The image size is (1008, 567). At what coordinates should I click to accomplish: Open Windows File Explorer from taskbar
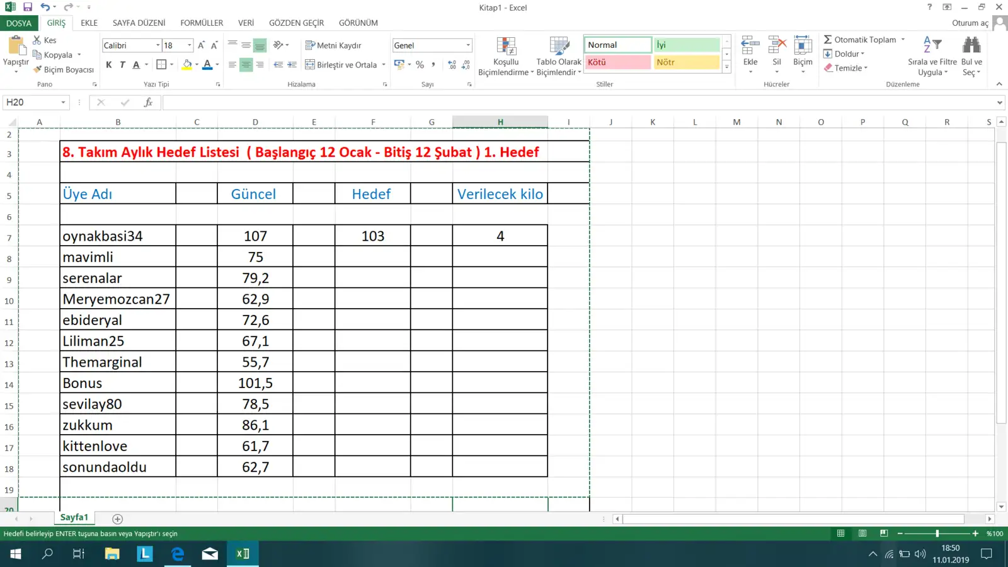[112, 554]
